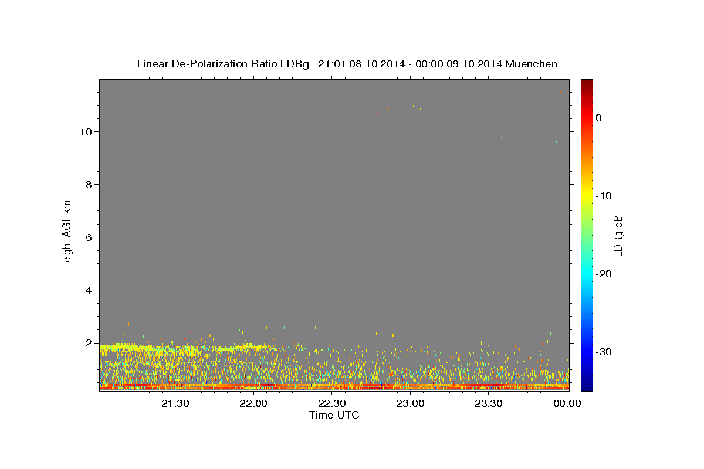Click the red-orange ground band at plot bottom
Viewport: 704px width, 469px height.
pos(334,387)
